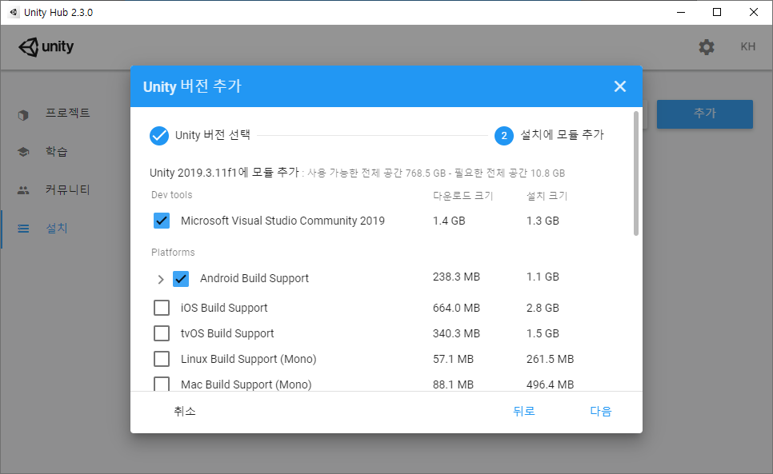Viewport: 773px width, 474px height.
Task: Open the KH account menu
Action: (747, 46)
